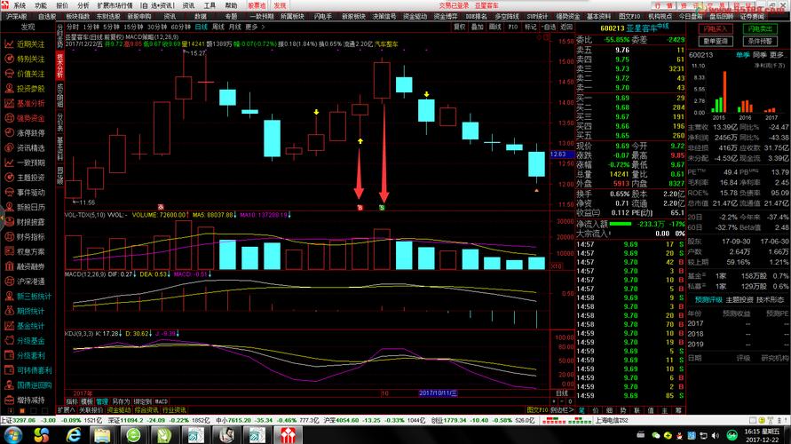Click F10 in chart toolbar
This screenshot has height=444, width=791.
(513, 27)
